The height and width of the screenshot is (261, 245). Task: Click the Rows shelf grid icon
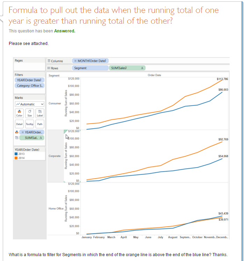[x=49, y=68]
